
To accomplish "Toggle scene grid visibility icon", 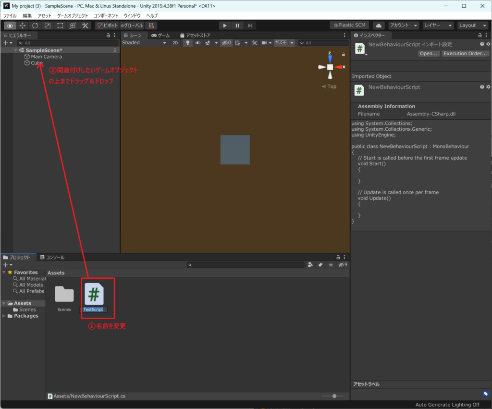I will click(237, 43).
